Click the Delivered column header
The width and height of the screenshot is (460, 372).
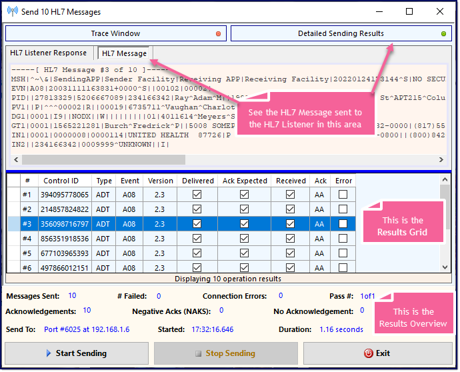point(198,181)
